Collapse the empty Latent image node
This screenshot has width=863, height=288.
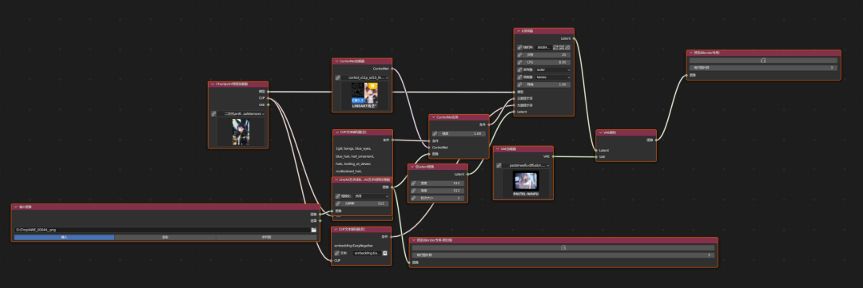pyautogui.click(x=413, y=167)
